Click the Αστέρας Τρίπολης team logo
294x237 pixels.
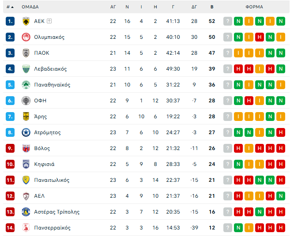coord(26,212)
